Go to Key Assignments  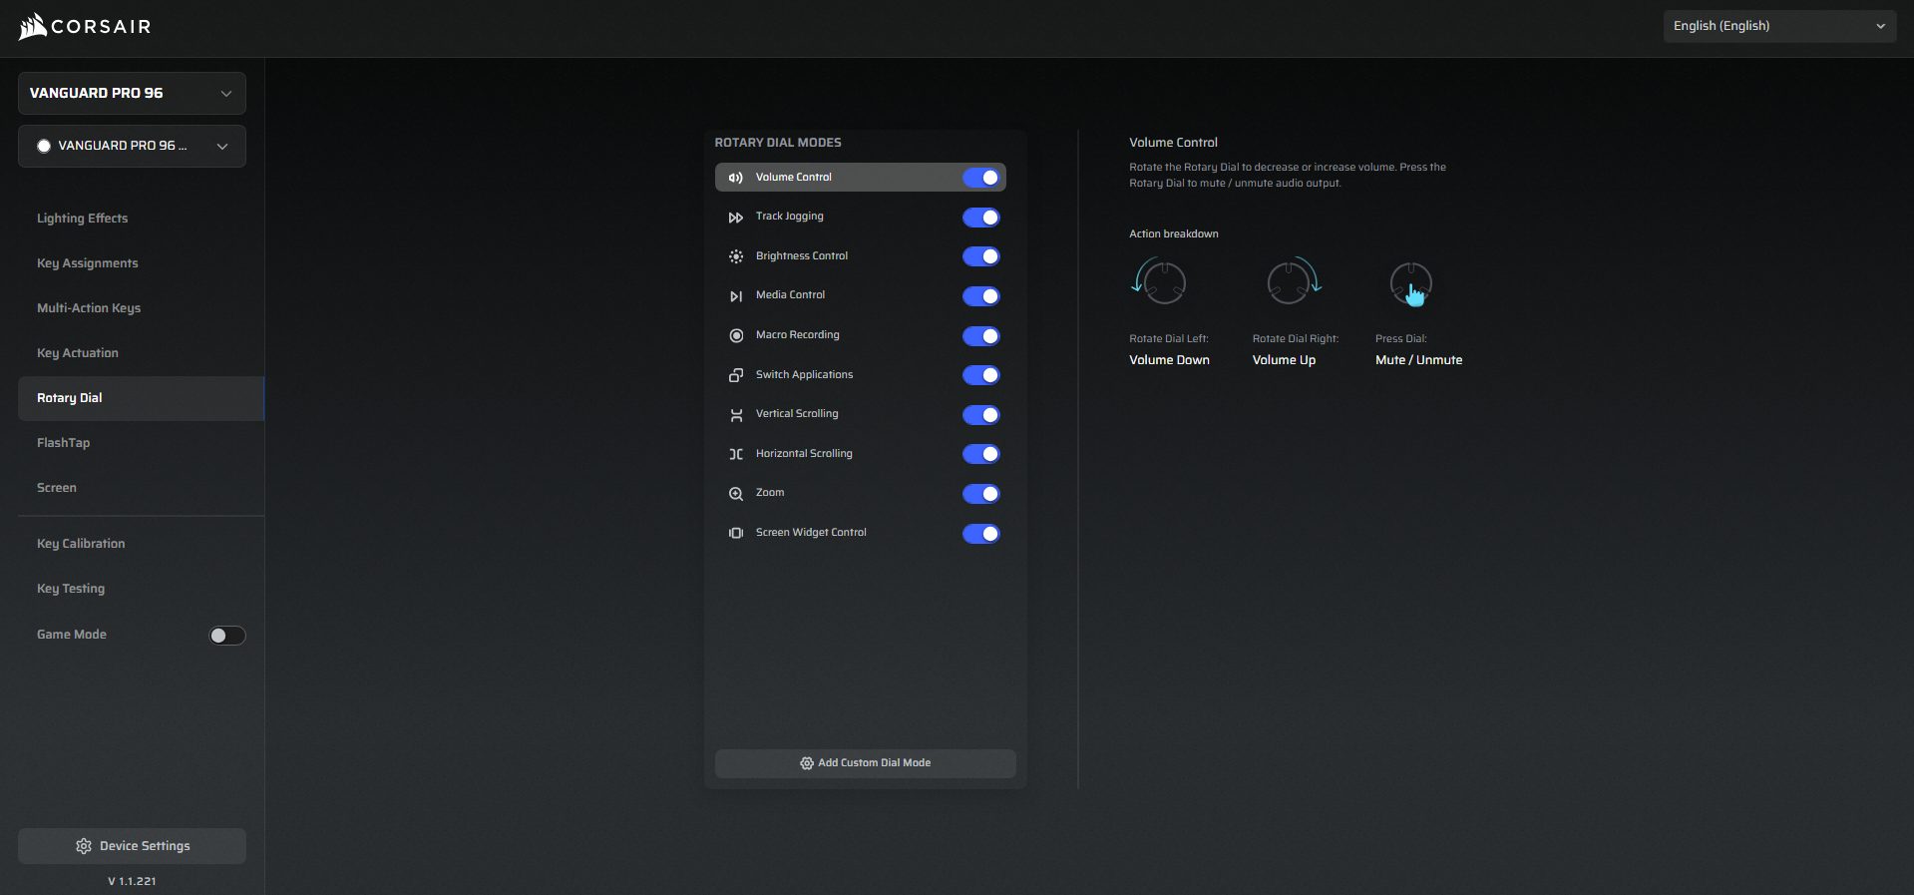88,263
